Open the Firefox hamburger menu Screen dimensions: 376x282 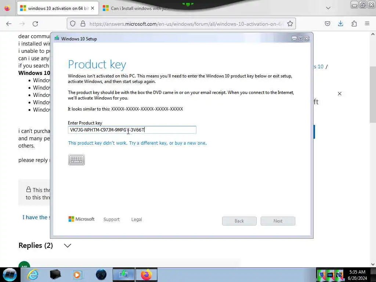pos(367,23)
